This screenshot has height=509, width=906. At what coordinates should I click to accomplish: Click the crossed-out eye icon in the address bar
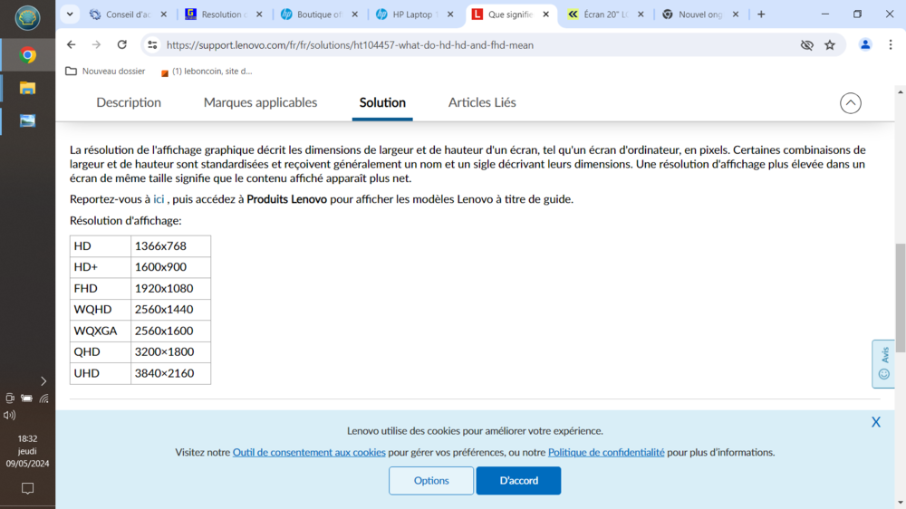coord(806,45)
